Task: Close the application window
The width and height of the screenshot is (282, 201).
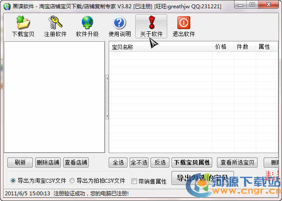Action: click(x=268, y=4)
